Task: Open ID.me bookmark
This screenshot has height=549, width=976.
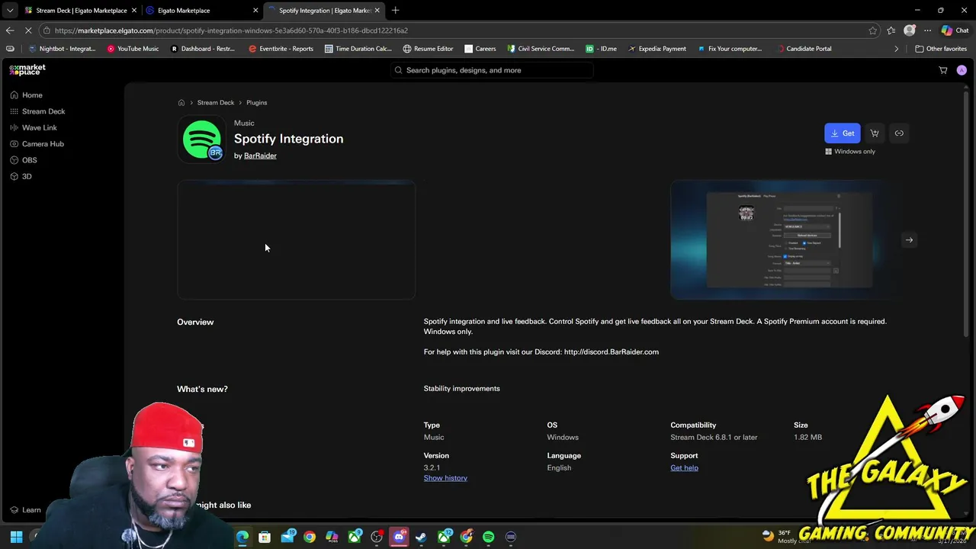Action: pyautogui.click(x=602, y=49)
